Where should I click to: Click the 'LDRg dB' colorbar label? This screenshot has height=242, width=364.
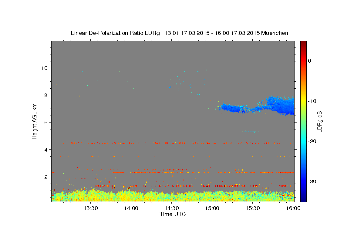point(319,122)
